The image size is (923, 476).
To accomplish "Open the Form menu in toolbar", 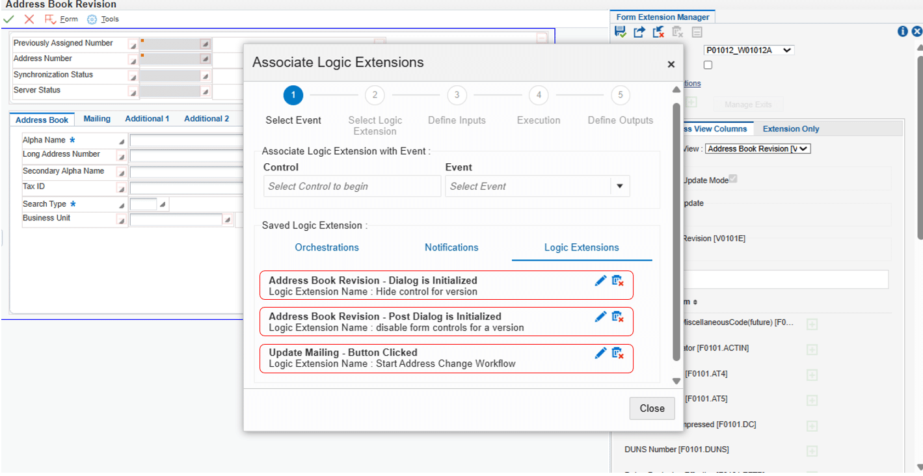I will [x=61, y=20].
